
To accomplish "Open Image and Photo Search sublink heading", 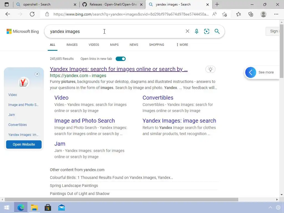I will (85, 121).
